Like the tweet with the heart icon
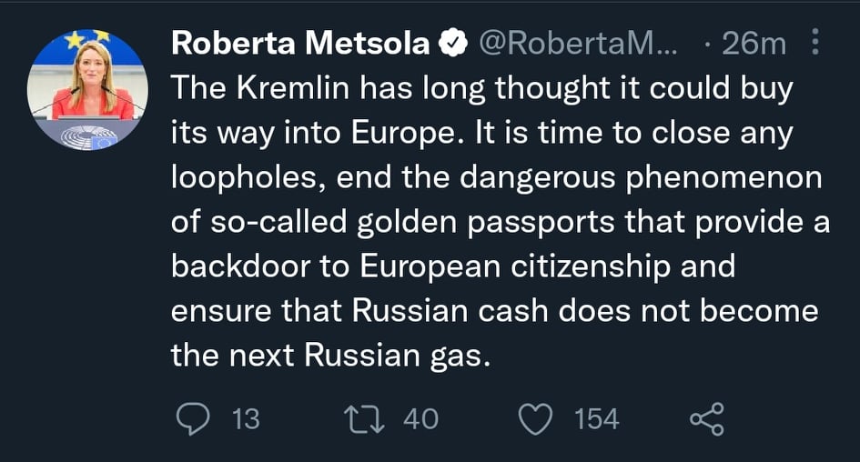This screenshot has width=860, height=462. 535,418
